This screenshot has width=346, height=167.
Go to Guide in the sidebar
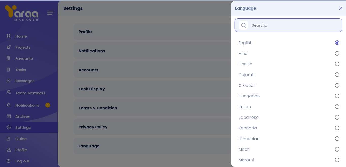(x=21, y=139)
